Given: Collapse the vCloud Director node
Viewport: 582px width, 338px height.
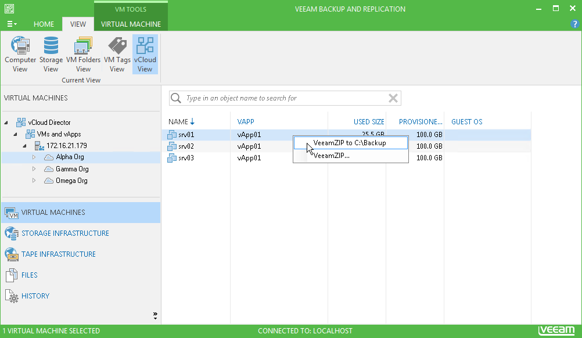Looking at the screenshot, I should (x=6, y=123).
